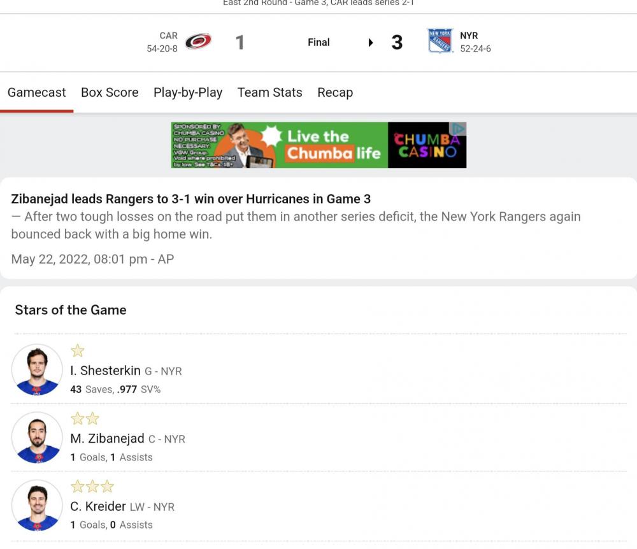This screenshot has width=637, height=549.
Task: Click the Chumba Casino banner ad
Action: [x=318, y=145]
